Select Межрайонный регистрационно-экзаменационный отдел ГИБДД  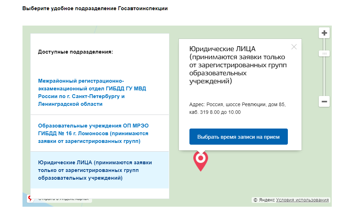coord(92,92)
